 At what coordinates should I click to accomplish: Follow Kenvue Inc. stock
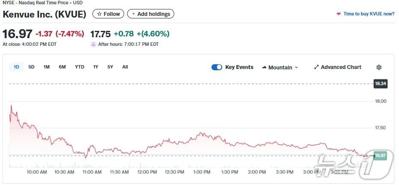[109, 14]
